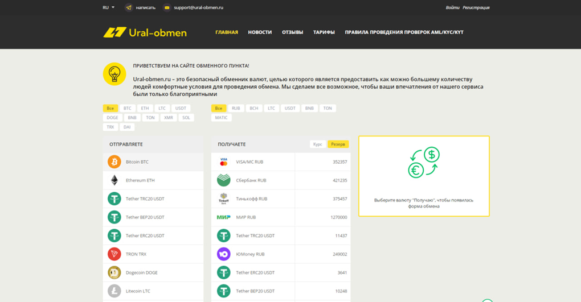
Task: Choose the Сбербанк RUB green icon
Action: pyautogui.click(x=224, y=180)
